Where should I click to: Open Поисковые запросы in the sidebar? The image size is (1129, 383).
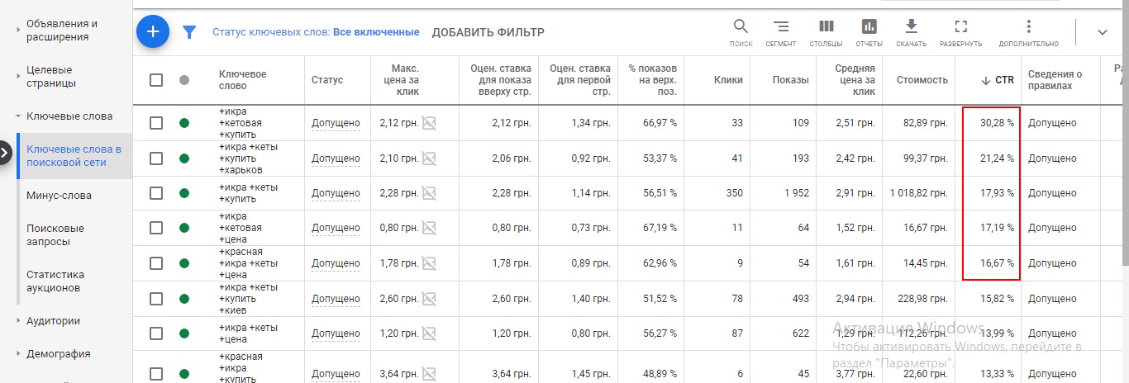coord(55,235)
